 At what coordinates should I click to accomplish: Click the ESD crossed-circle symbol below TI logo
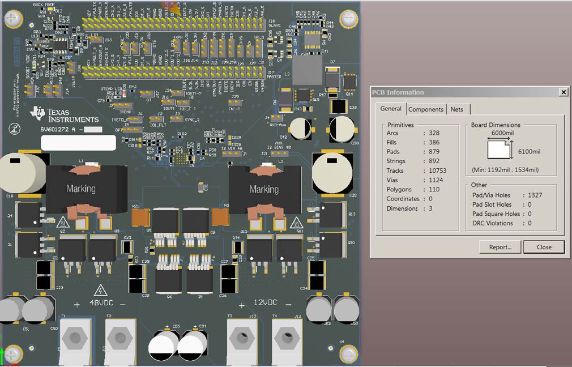point(14,129)
